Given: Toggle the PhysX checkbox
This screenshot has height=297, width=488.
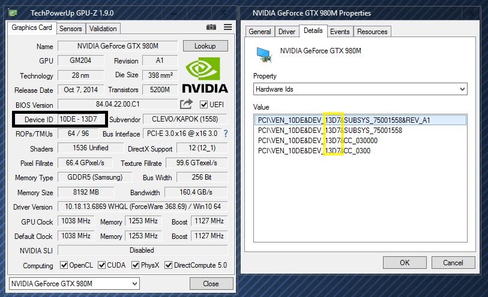Looking at the screenshot, I should tap(136, 265).
